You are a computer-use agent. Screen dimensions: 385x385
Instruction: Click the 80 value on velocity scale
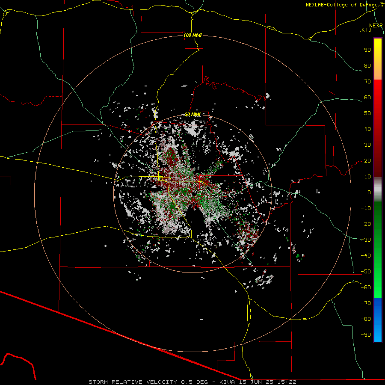[367, 65]
